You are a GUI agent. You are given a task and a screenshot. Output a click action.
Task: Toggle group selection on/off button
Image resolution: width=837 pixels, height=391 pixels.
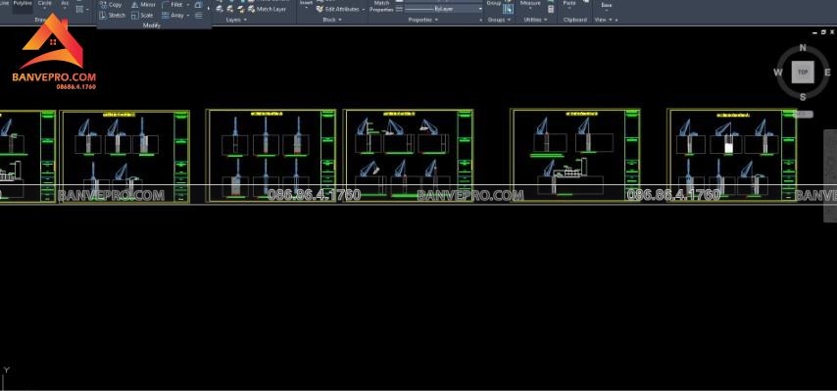click(x=508, y=9)
